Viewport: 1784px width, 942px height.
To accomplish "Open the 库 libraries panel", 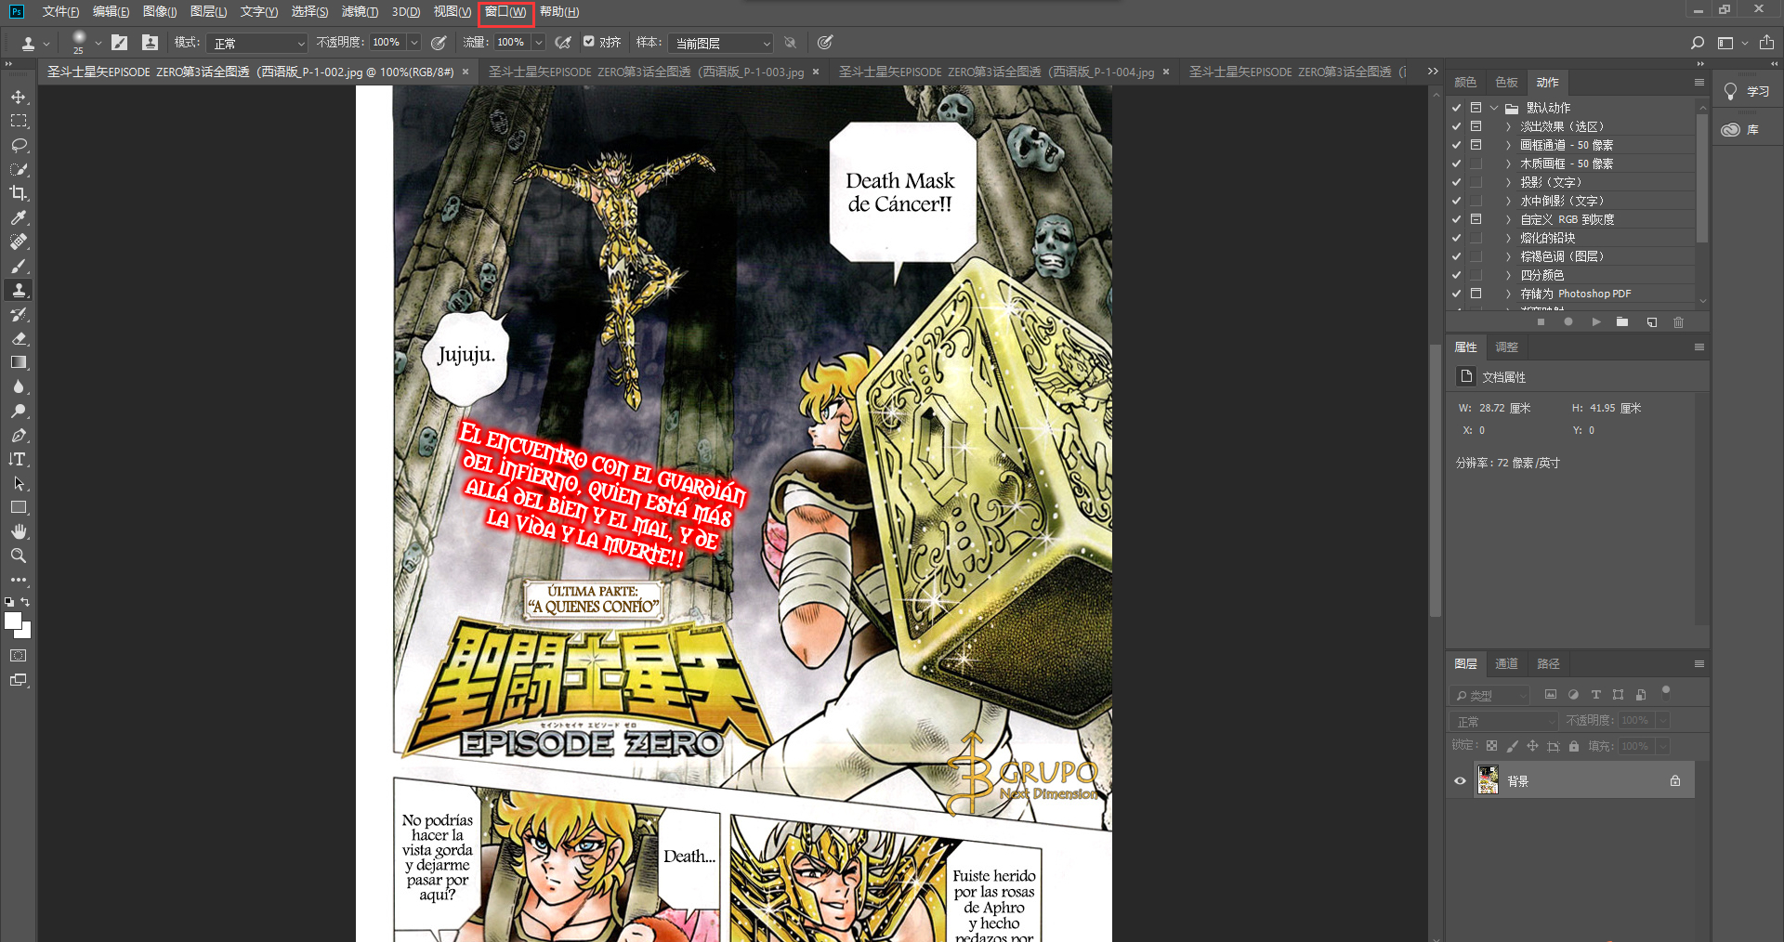I will coord(1740,129).
